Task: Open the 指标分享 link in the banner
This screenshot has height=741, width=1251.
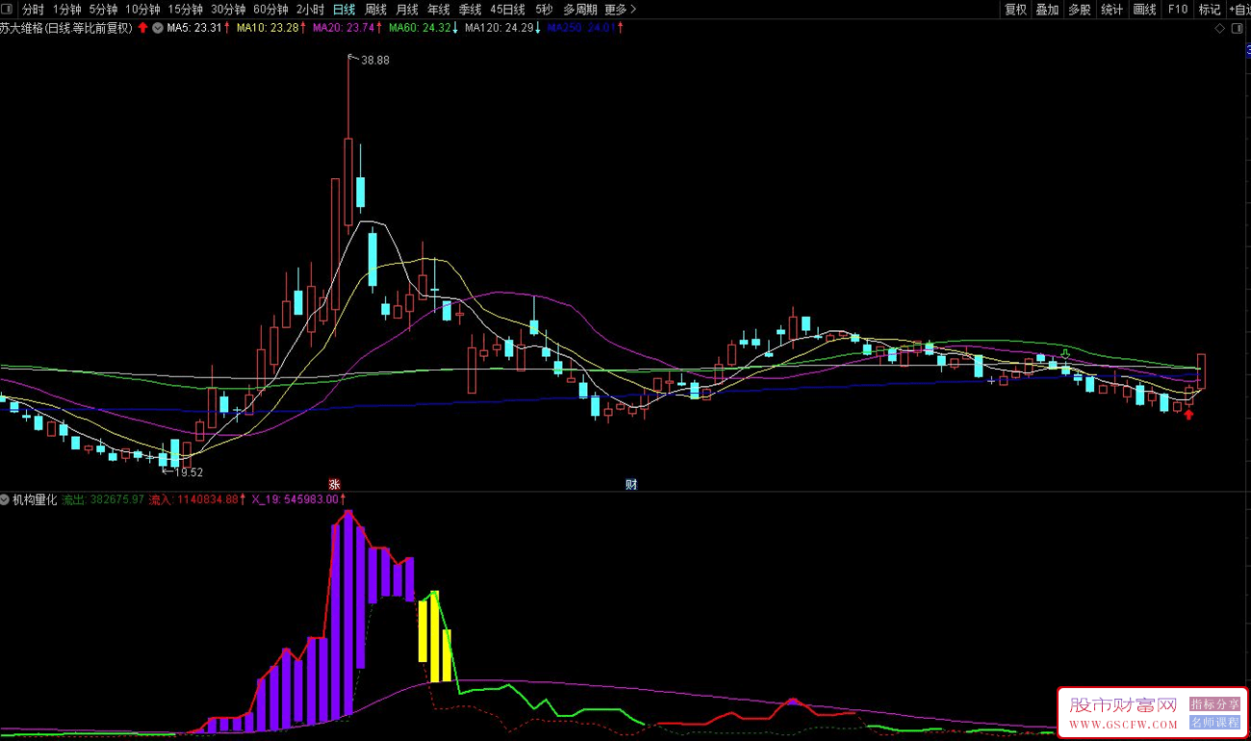Action: click(1214, 703)
